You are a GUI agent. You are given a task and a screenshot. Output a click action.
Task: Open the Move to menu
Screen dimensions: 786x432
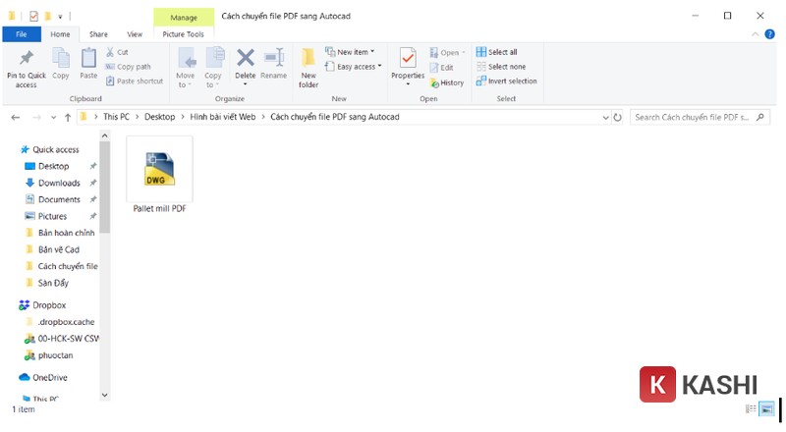[186, 68]
